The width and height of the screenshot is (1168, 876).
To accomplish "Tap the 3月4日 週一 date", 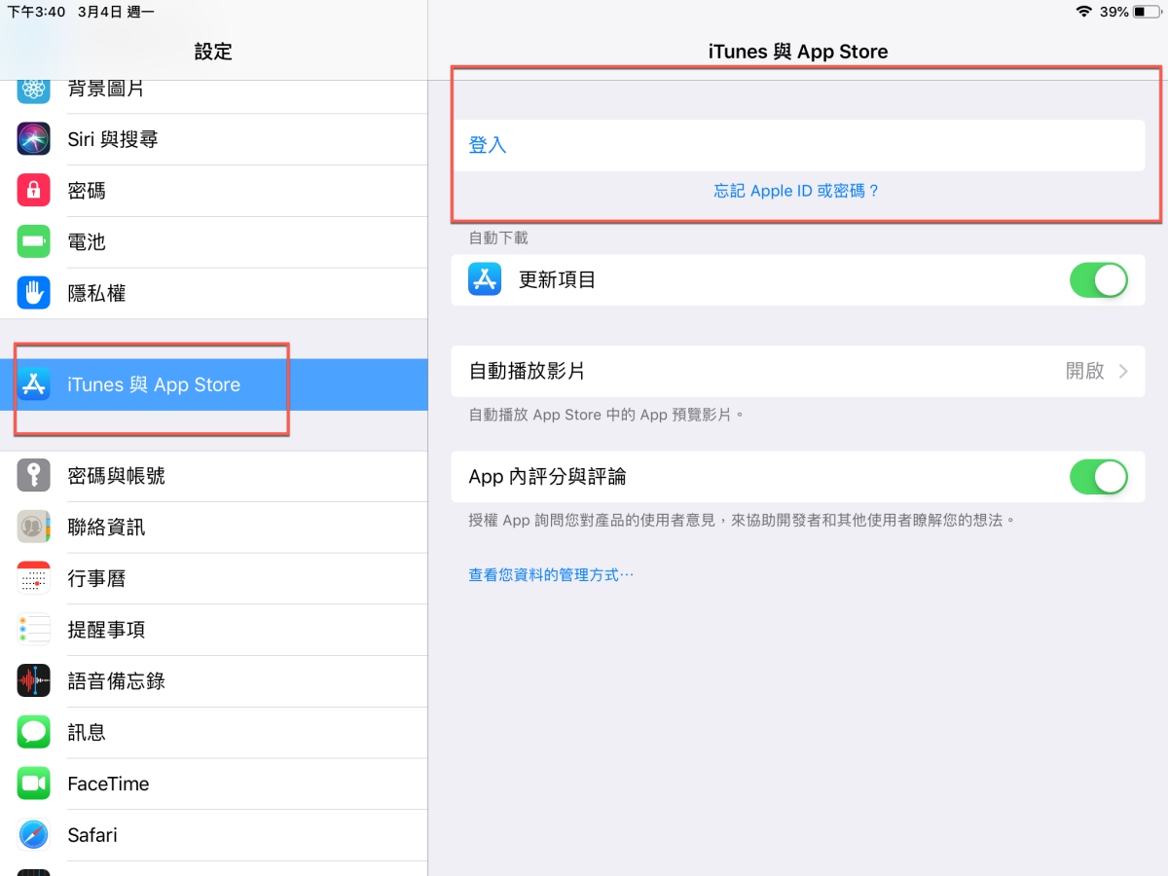I will 116,12.
